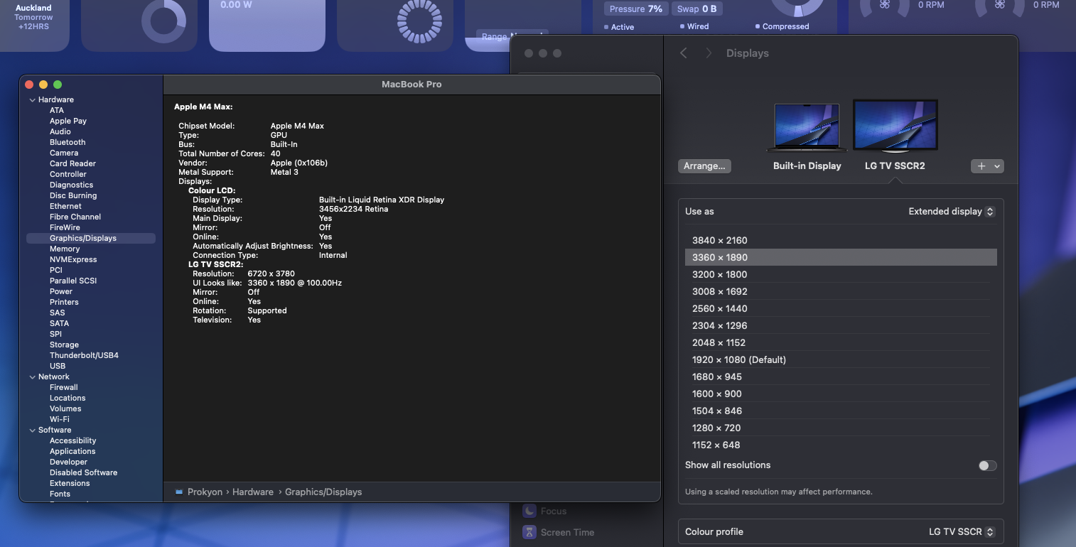
Task: Select Graphics/Displays in the sidebar
Action: click(x=91, y=238)
